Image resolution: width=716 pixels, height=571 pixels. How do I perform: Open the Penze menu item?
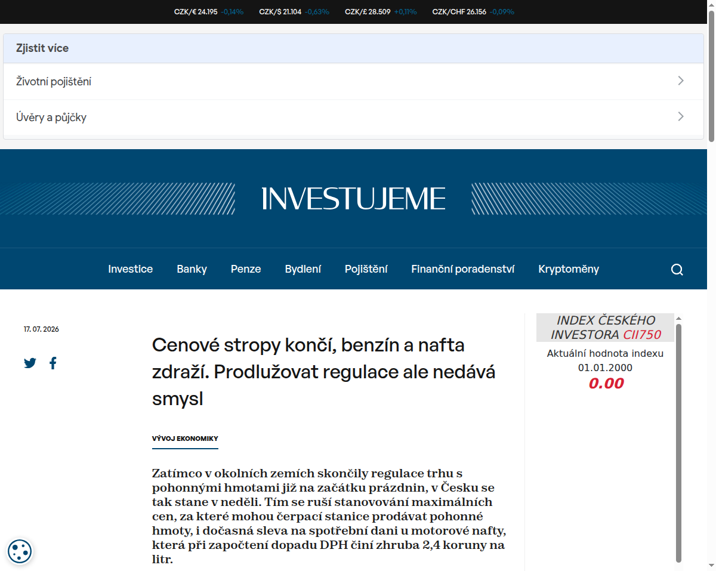pos(246,269)
